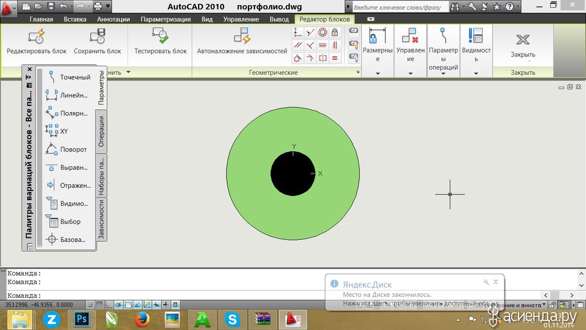Close the block editor with Закрыть

(523, 45)
